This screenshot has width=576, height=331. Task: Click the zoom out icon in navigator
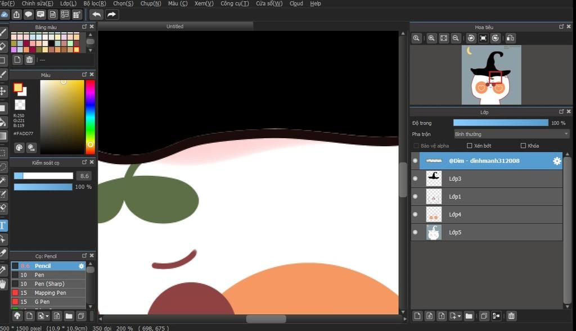[x=456, y=38]
